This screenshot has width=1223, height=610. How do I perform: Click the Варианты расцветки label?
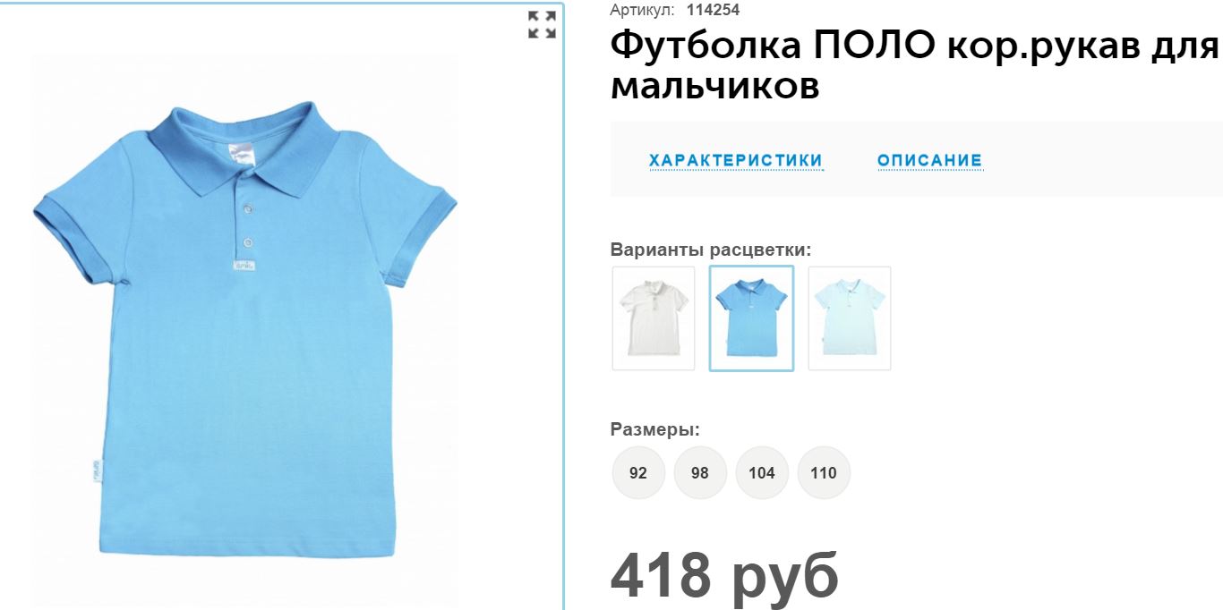tap(711, 250)
